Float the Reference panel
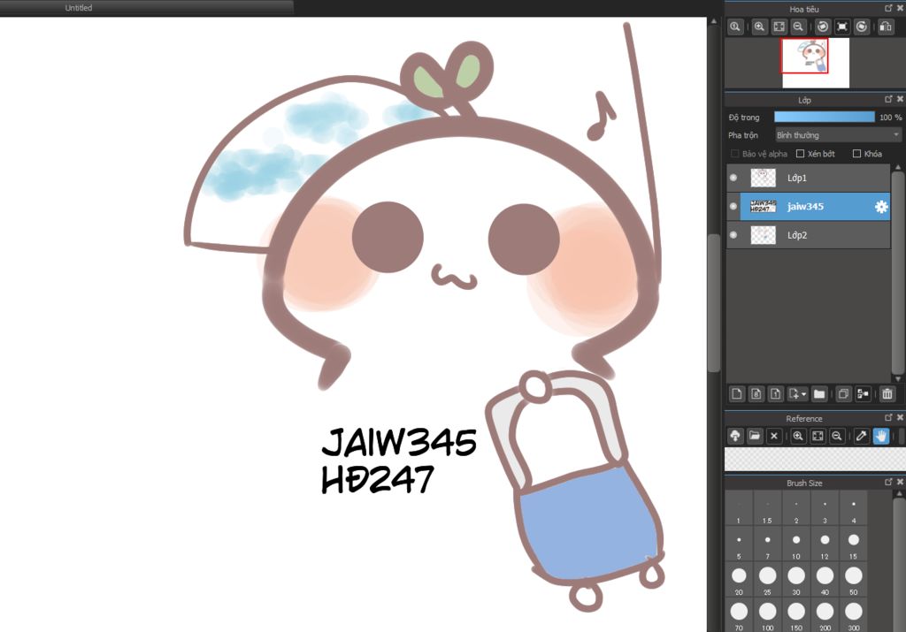Screen dimensions: 906x632 (888, 417)
